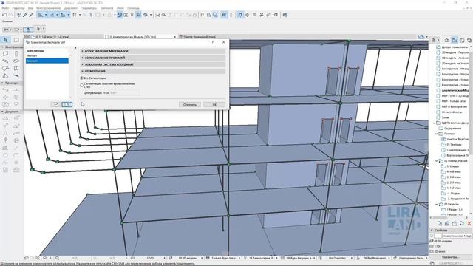
Task: Select the Beam tool in the Toolbox
Action: [5, 61]
